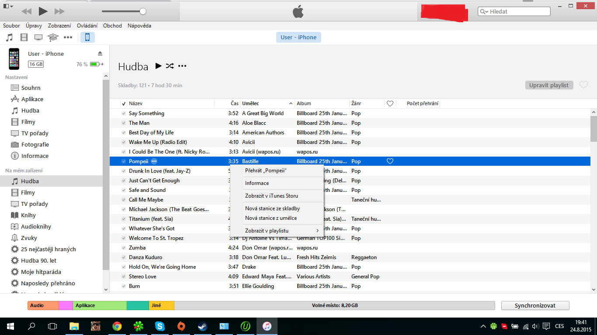The width and height of the screenshot is (597, 335).
Task: Shuffle the Hudba playlist
Action: point(170,66)
